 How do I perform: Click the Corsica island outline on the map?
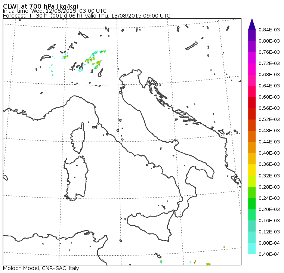pyautogui.click(x=78, y=139)
